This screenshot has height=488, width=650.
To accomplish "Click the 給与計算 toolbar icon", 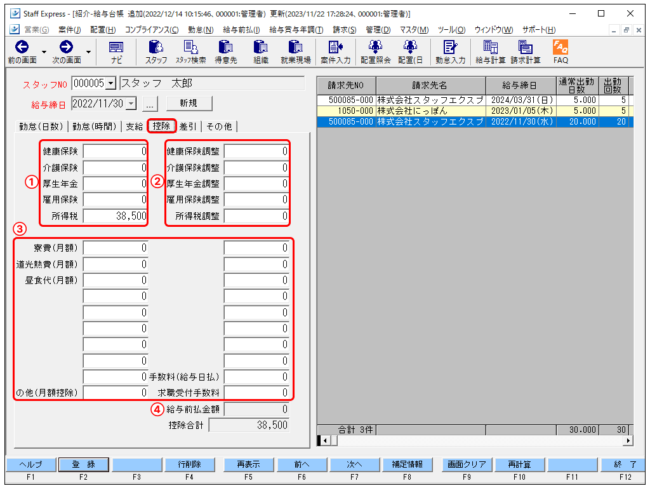I will tap(490, 51).
